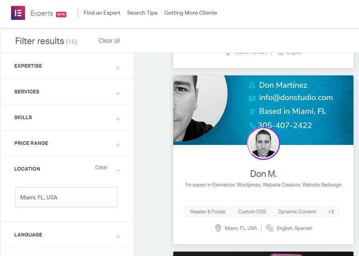Screen dimensions: 359x256
Task: Open Don M.'s circular profile photo
Action: coord(263,143)
